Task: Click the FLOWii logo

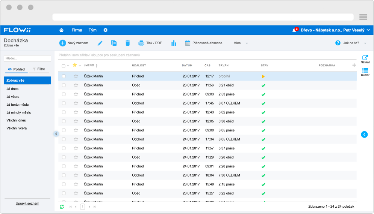Action: click(x=17, y=30)
